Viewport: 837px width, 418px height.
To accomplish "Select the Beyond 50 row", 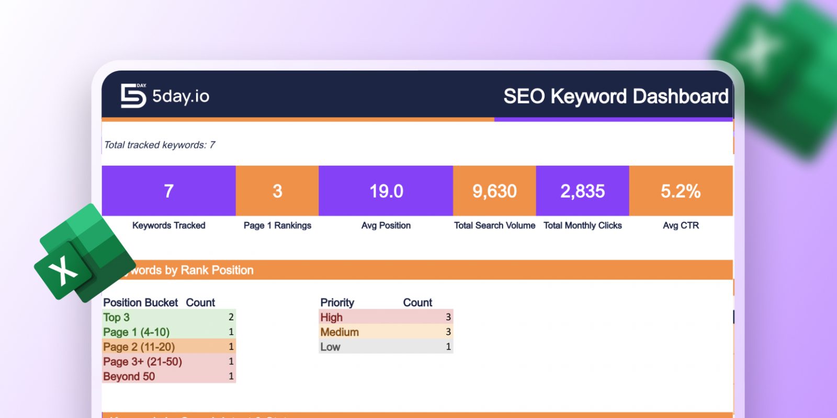I will [x=169, y=376].
